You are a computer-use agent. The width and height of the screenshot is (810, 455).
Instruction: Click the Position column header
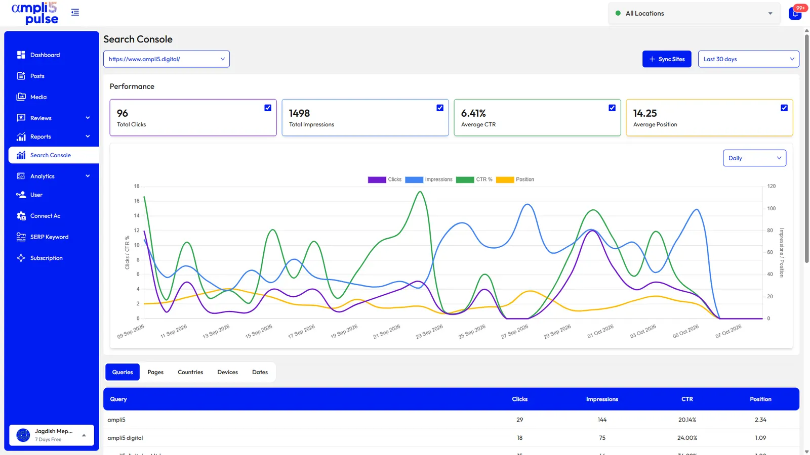(760, 399)
